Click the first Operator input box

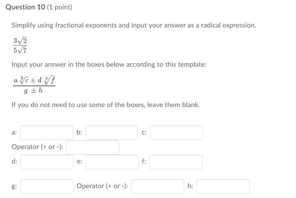point(93,147)
